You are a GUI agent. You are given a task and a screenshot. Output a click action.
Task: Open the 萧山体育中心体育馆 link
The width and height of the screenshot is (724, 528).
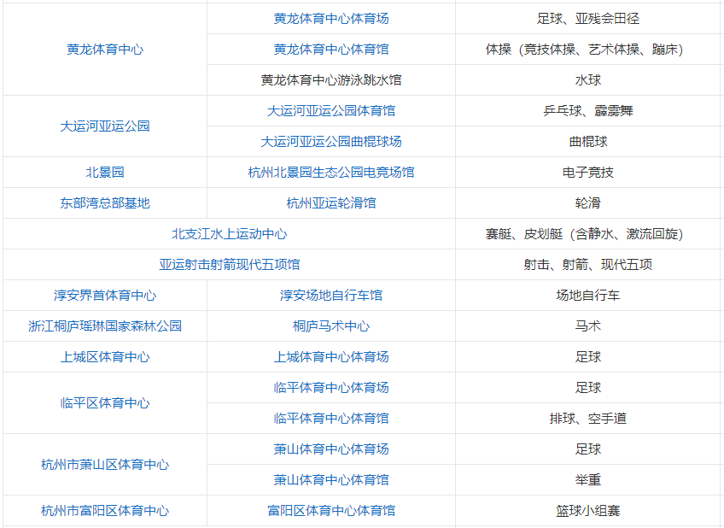pyautogui.click(x=331, y=480)
